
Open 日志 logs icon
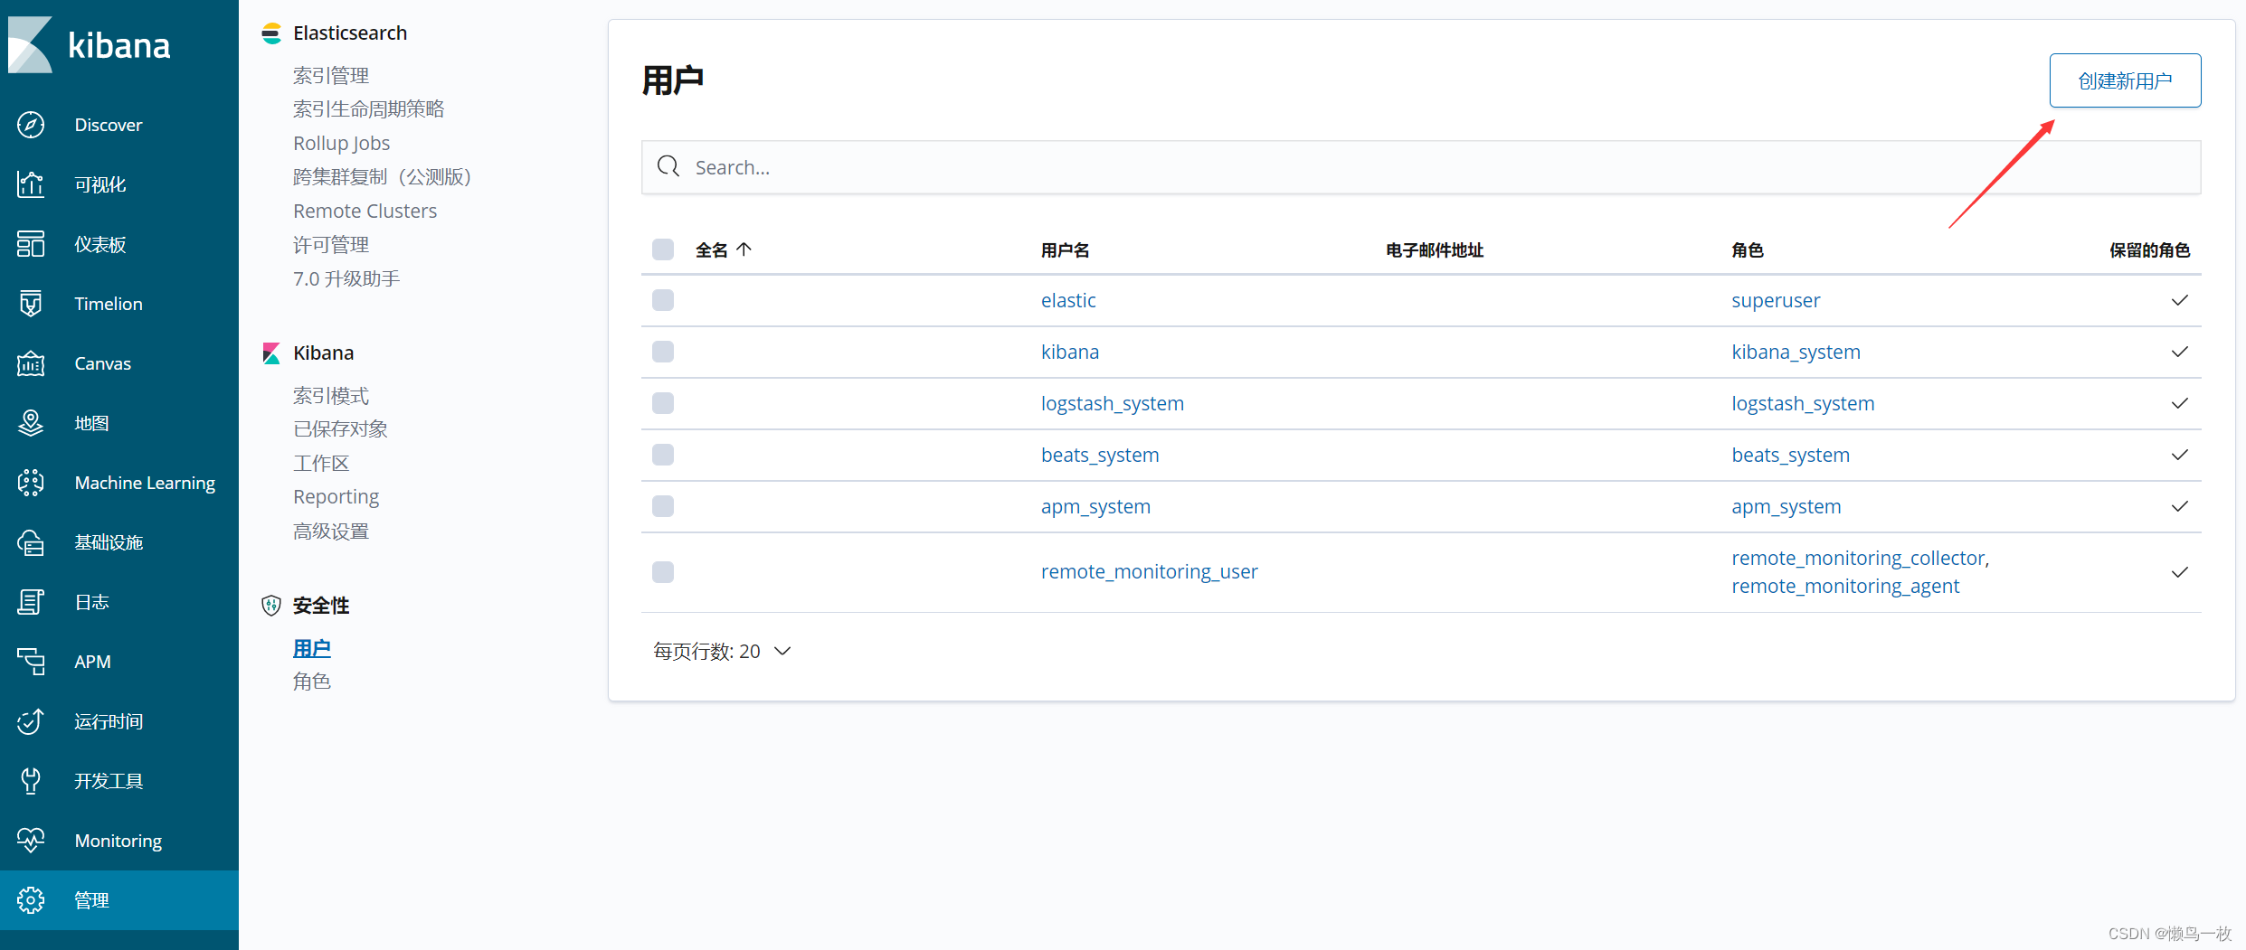click(31, 602)
